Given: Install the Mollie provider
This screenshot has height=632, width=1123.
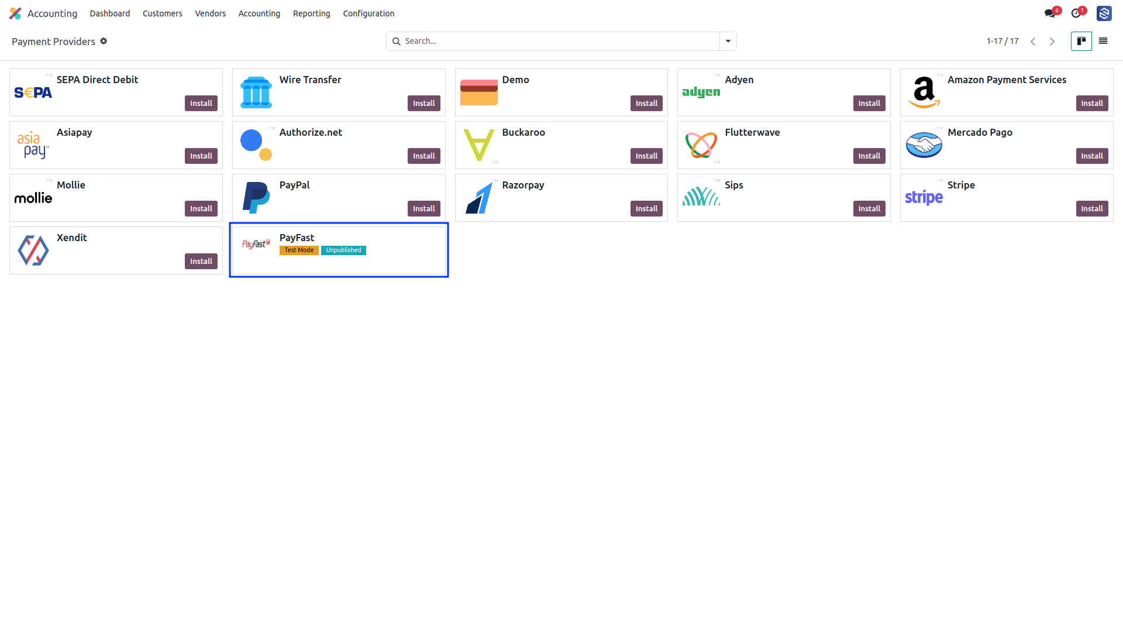Looking at the screenshot, I should (x=201, y=208).
